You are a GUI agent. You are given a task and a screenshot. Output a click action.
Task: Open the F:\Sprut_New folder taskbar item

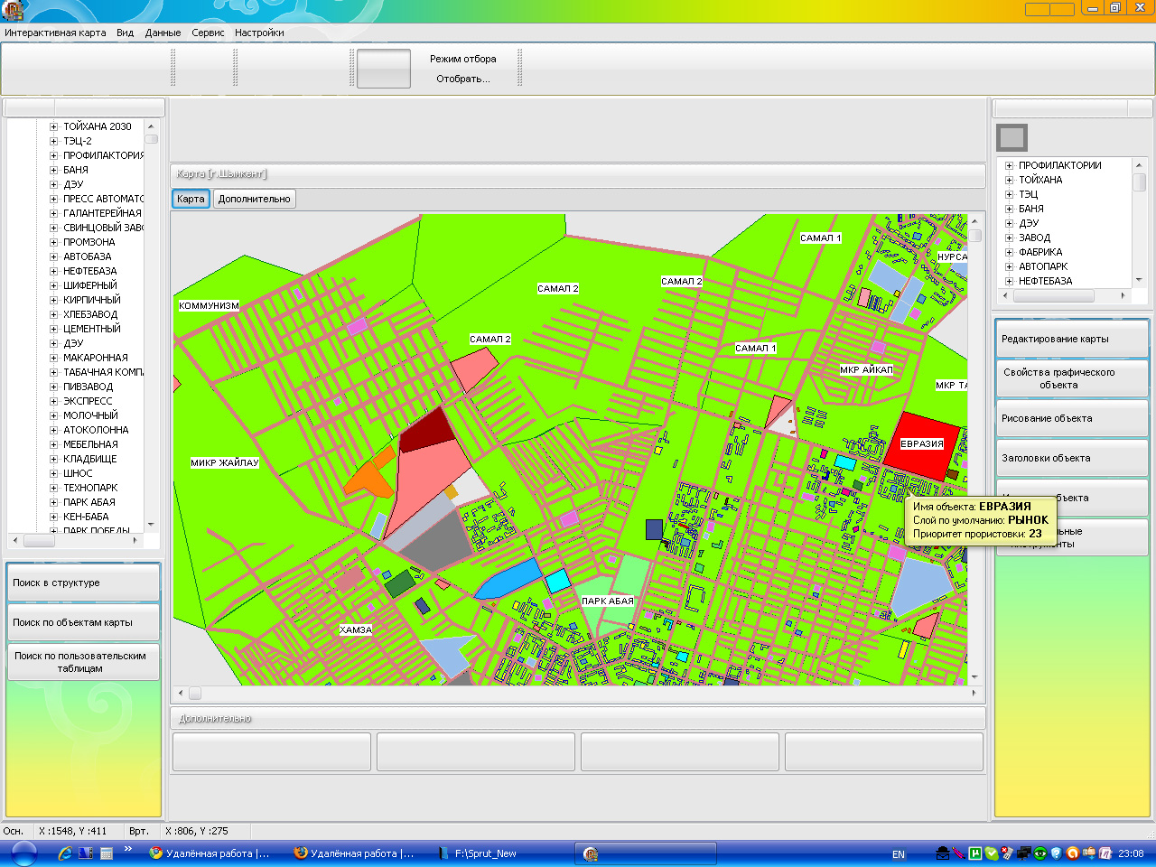click(478, 853)
